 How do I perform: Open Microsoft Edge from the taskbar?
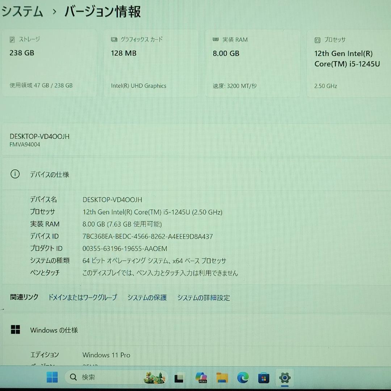pyautogui.click(x=243, y=377)
